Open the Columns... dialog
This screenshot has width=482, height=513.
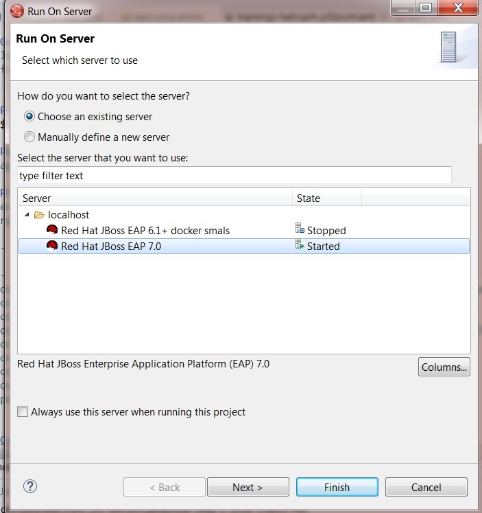pyautogui.click(x=444, y=367)
